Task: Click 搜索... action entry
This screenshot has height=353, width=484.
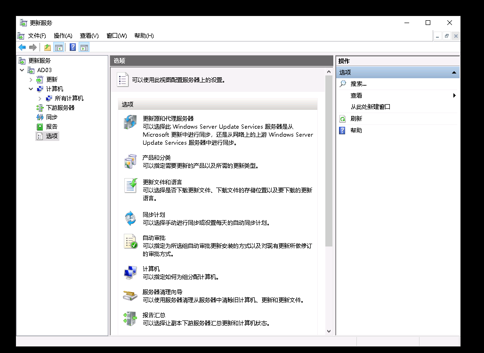Action: 358,84
